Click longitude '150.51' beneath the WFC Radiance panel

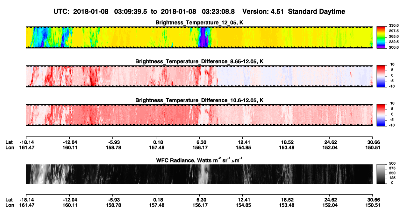click(373, 205)
